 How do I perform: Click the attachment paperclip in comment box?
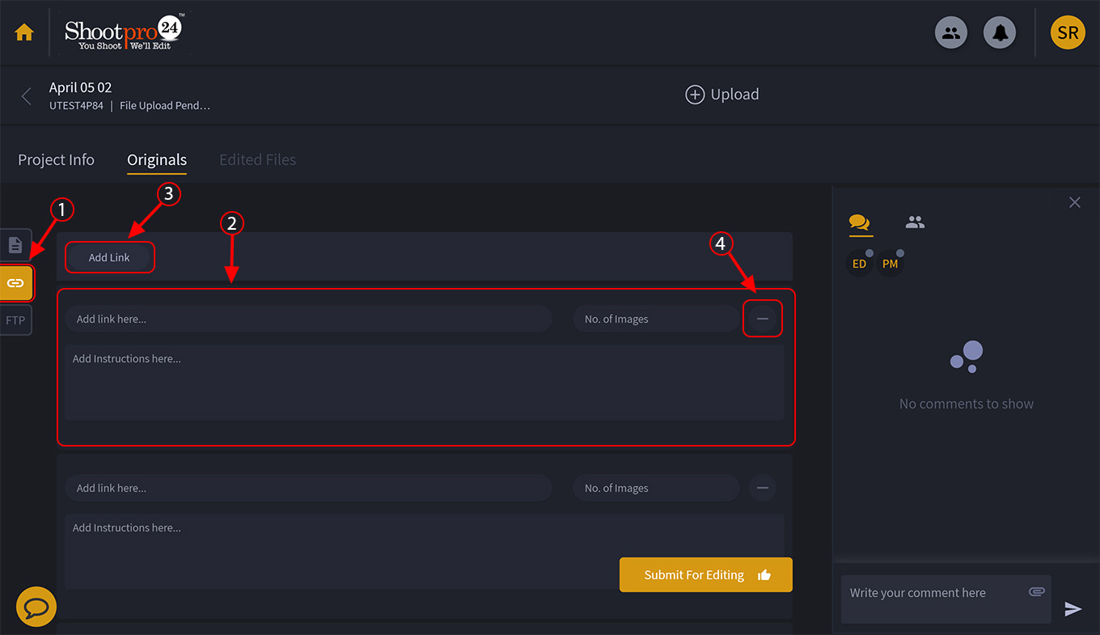(1036, 592)
